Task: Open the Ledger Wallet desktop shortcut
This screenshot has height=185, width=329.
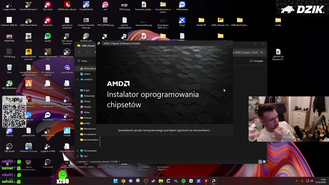Action: point(9,6)
